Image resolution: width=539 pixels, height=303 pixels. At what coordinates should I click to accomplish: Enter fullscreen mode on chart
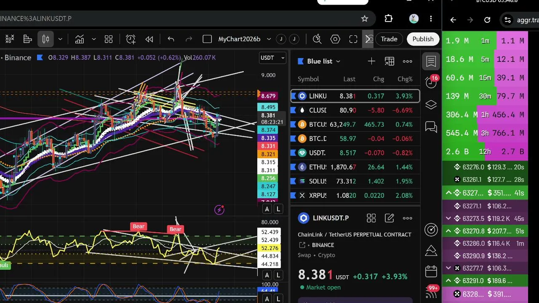(x=353, y=39)
